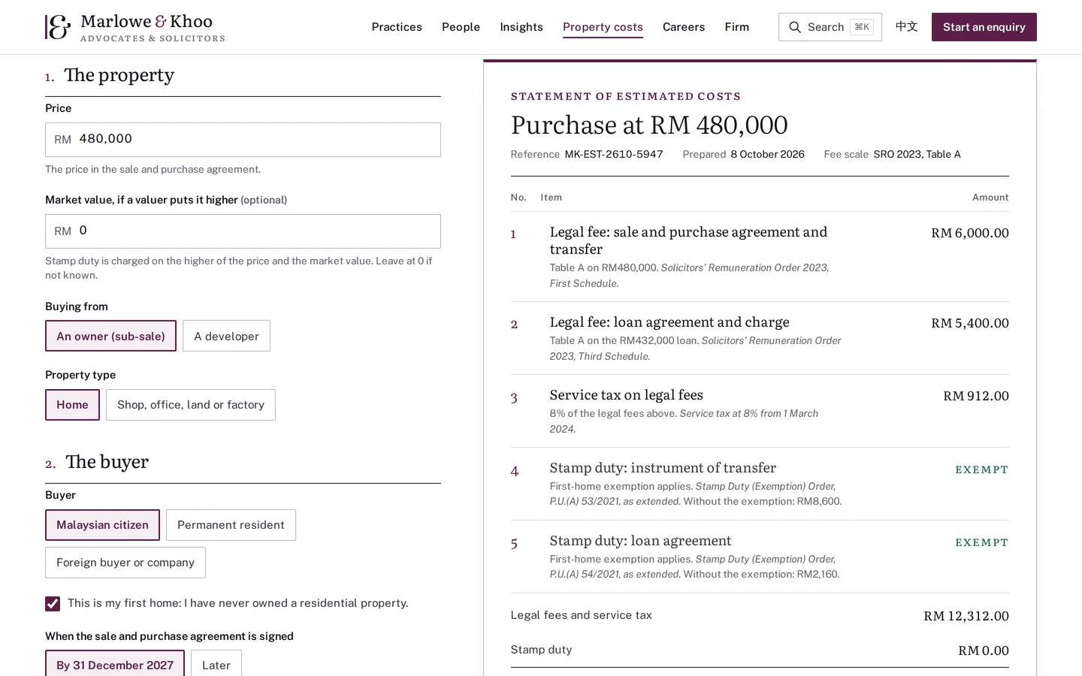Click the Stamp duty RM 0.00 total
Image resolution: width=1082 pixels, height=676 pixels.
tap(984, 650)
